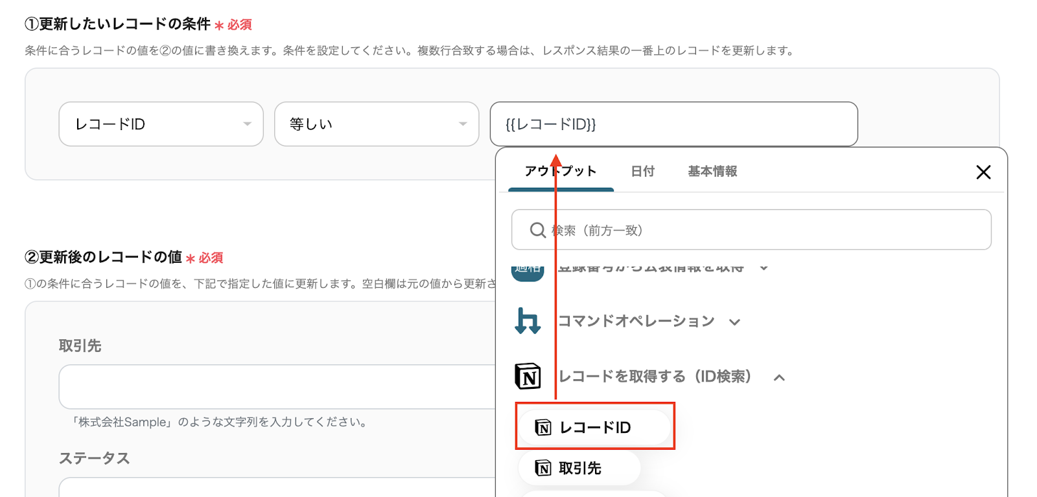The height and width of the screenshot is (497, 1037).
Task: Click the 取引先 text input field
Action: coord(277,387)
